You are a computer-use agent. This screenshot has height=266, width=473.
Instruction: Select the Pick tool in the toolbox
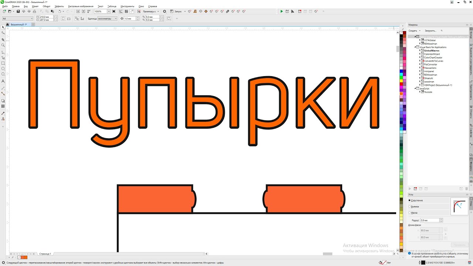[x=3, y=27]
